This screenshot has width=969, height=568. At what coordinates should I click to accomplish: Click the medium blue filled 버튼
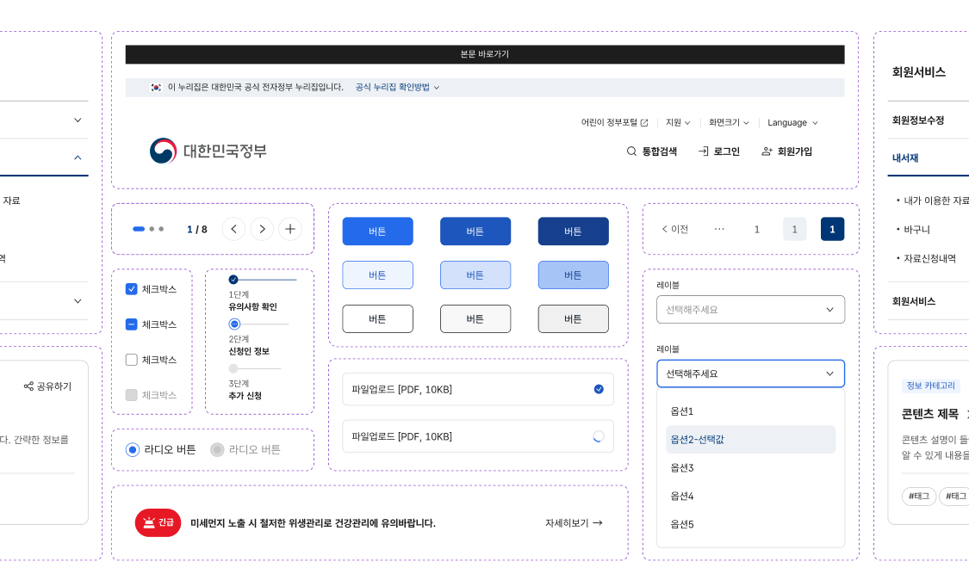475,231
